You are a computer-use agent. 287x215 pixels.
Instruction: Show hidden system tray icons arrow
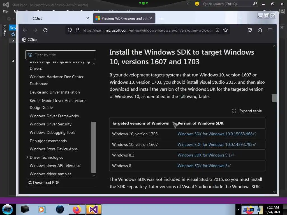(x=238, y=210)
